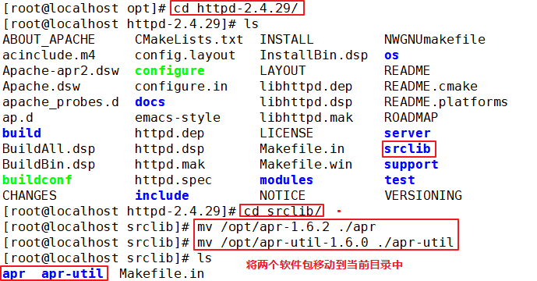
Task: Select NWGNUmakefile in the listing
Action: click(x=435, y=40)
